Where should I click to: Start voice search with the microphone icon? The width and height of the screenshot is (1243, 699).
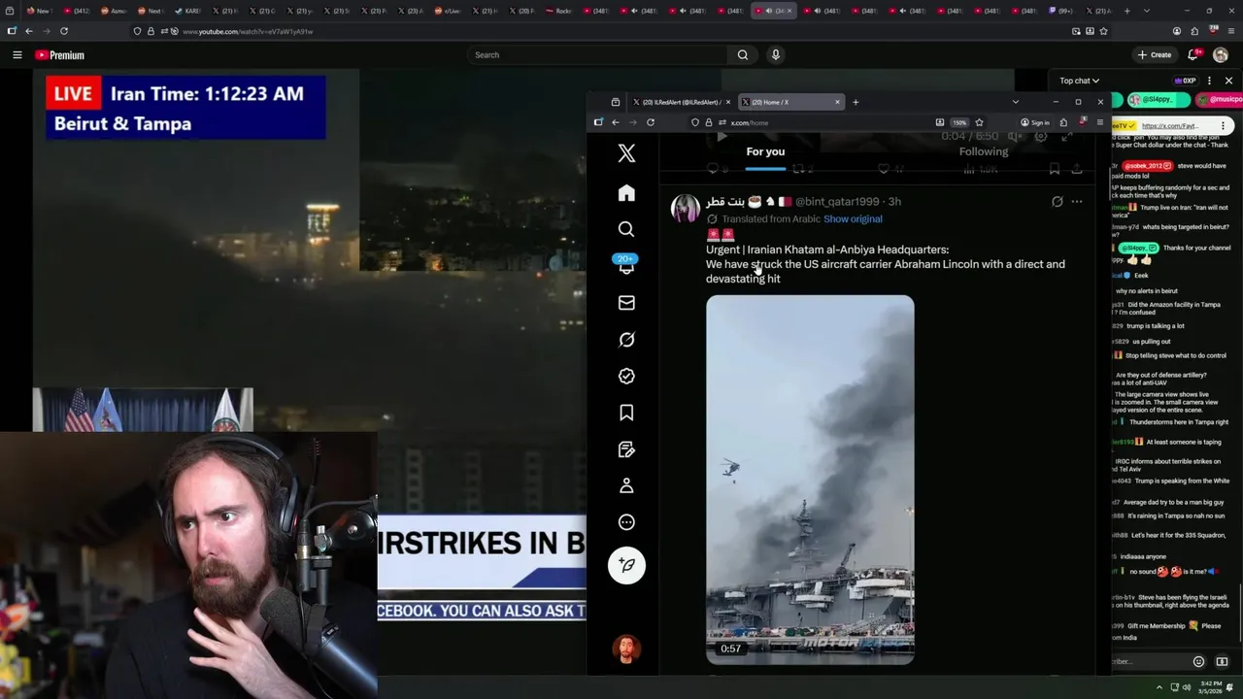(x=775, y=55)
